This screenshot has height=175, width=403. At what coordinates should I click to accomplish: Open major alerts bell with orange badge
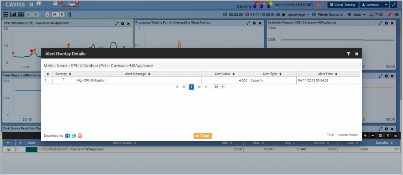tap(262, 6)
